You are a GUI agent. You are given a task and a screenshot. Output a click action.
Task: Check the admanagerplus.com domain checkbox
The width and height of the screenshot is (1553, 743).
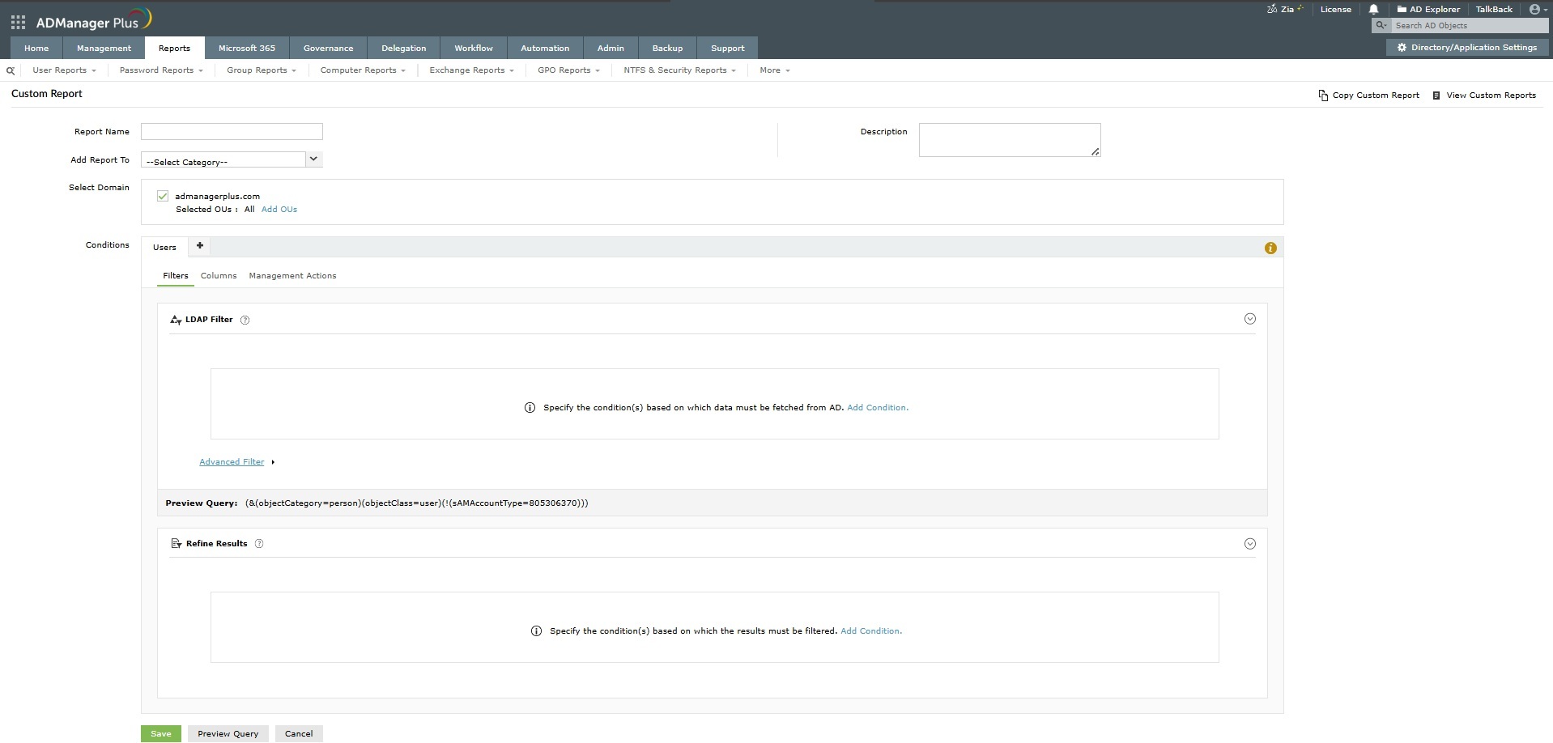click(163, 195)
